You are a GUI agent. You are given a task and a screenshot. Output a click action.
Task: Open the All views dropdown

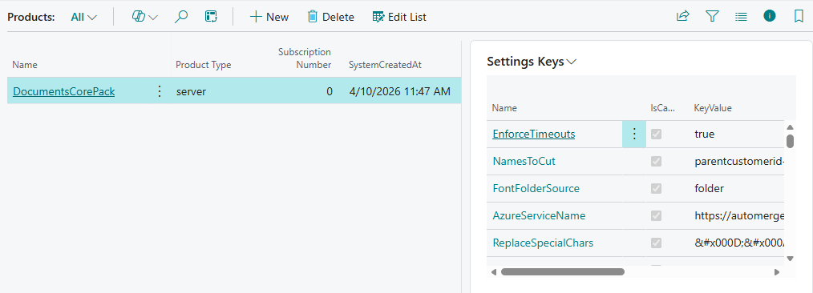84,17
